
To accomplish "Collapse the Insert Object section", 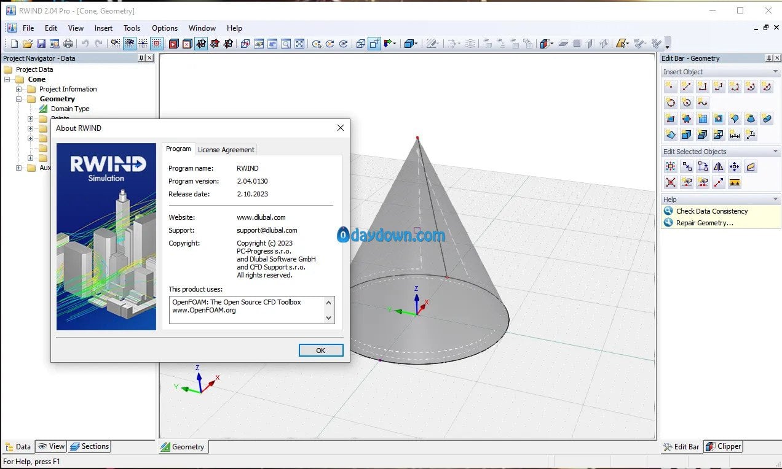I will tap(775, 71).
